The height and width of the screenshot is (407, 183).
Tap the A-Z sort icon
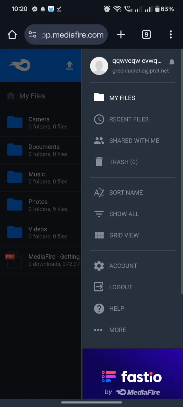(x=99, y=192)
